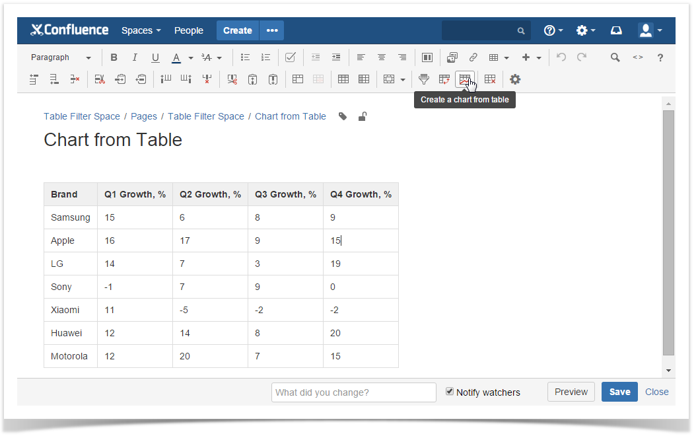Focus the 'What did you change?' field
This screenshot has height=438, width=698.
tap(354, 392)
